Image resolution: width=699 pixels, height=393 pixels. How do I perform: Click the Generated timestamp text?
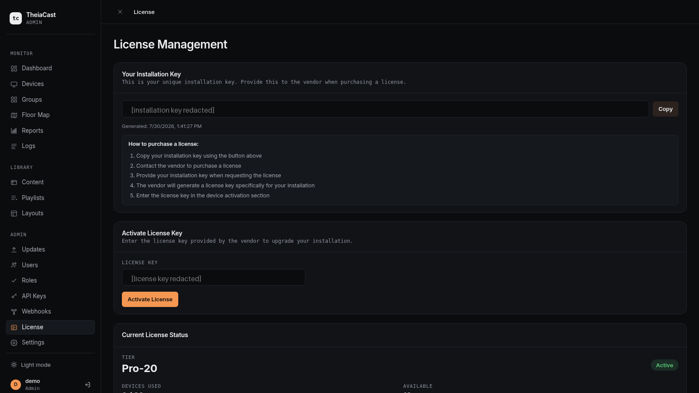click(162, 126)
